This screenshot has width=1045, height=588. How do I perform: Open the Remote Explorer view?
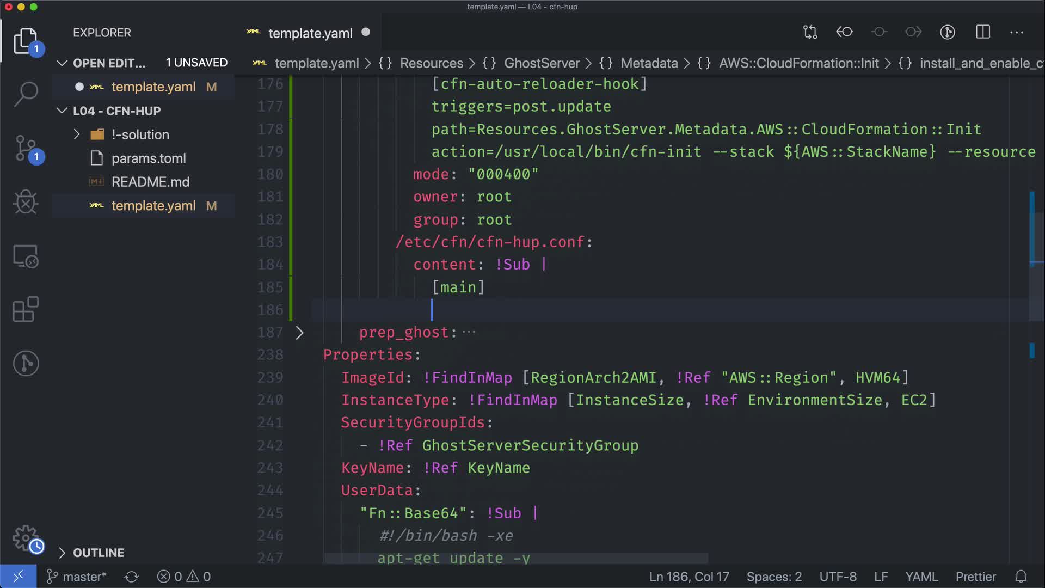click(x=26, y=256)
